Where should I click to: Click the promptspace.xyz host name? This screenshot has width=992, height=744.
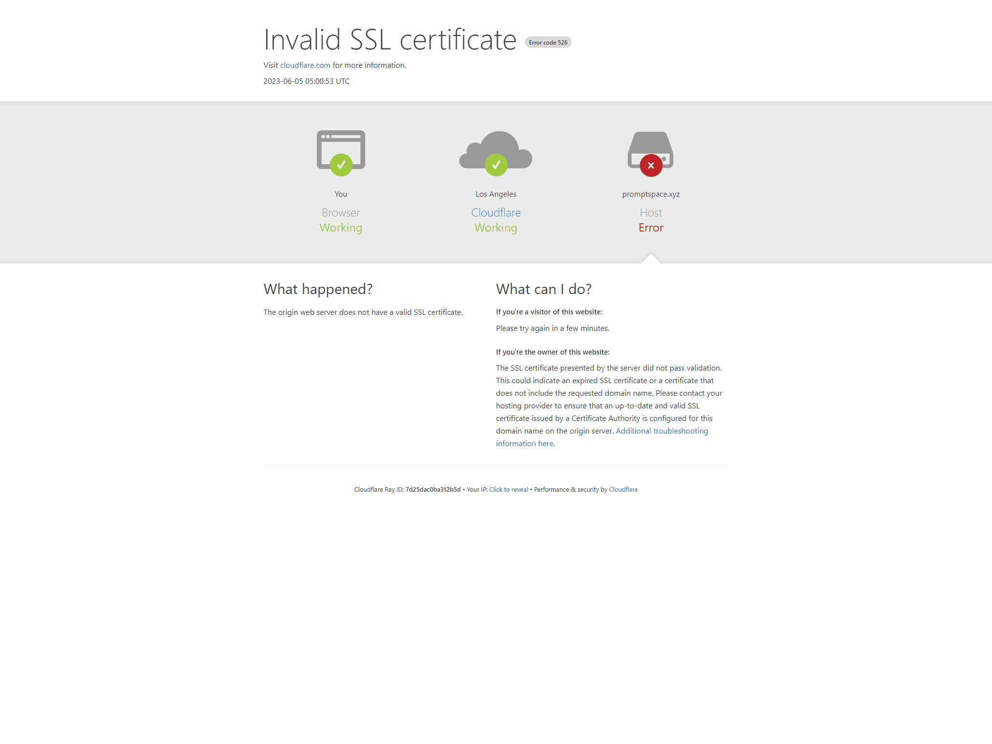pos(651,194)
